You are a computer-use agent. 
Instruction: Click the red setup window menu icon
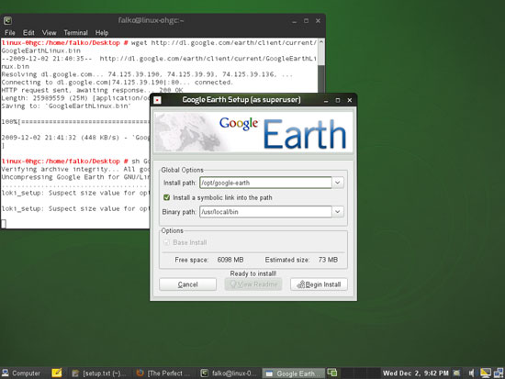coord(157,100)
